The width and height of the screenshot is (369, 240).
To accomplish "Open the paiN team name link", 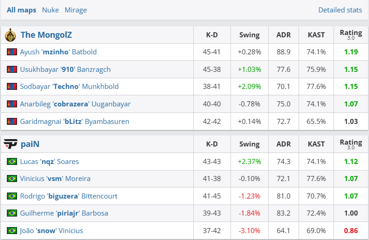I will click(x=30, y=144).
